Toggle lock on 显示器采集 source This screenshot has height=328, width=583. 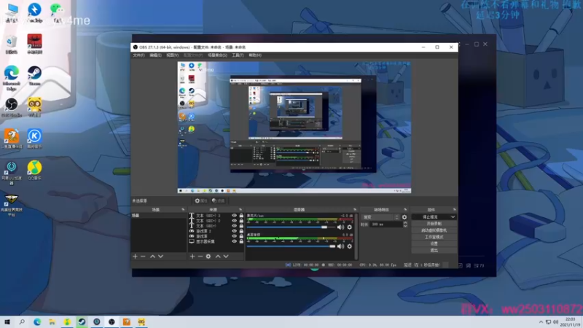pos(241,241)
